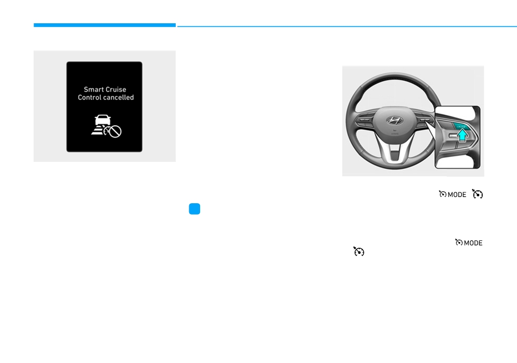Click the cancelled cruise car icon on display
This screenshot has width=517, height=363.
pyautogui.click(x=106, y=126)
